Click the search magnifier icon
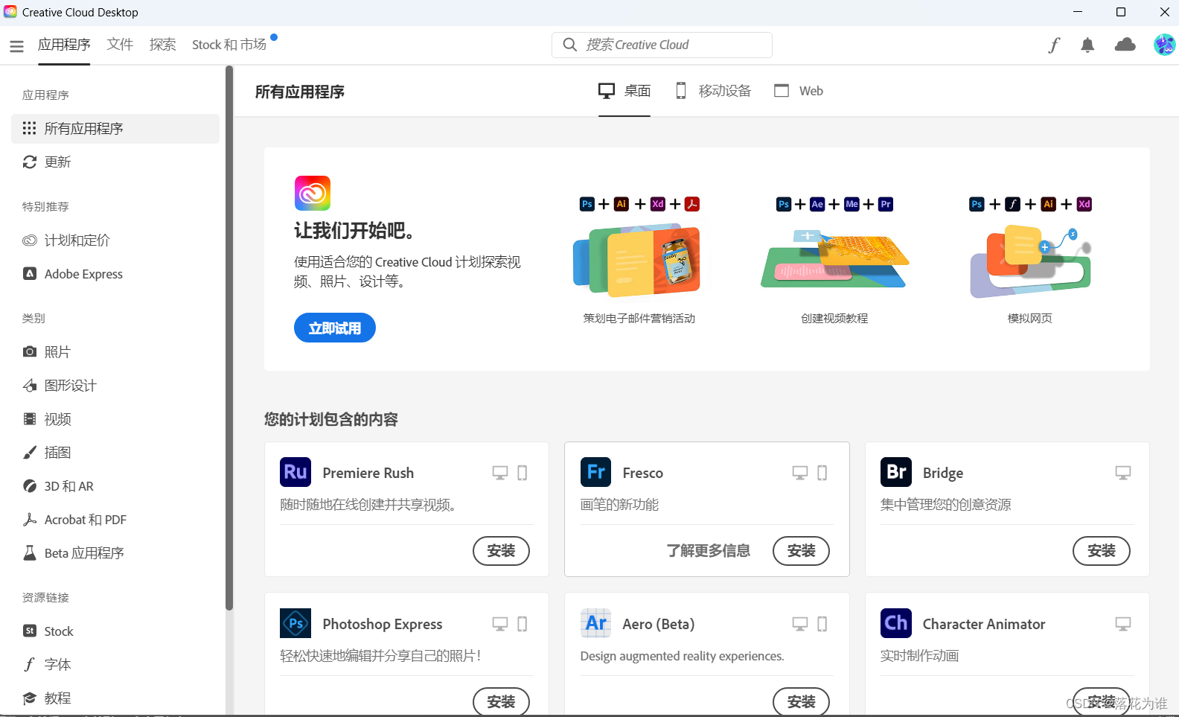The width and height of the screenshot is (1179, 717). click(570, 45)
